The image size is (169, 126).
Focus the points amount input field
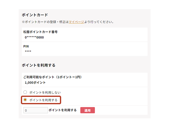tap(36, 110)
